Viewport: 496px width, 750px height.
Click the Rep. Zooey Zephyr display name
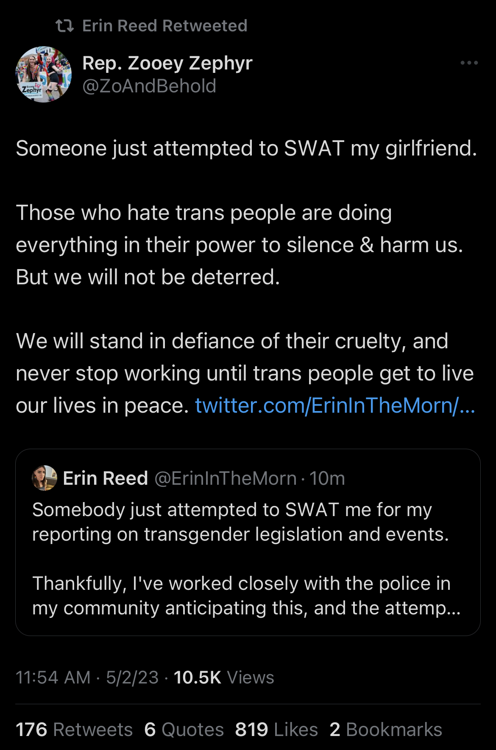coord(167,64)
